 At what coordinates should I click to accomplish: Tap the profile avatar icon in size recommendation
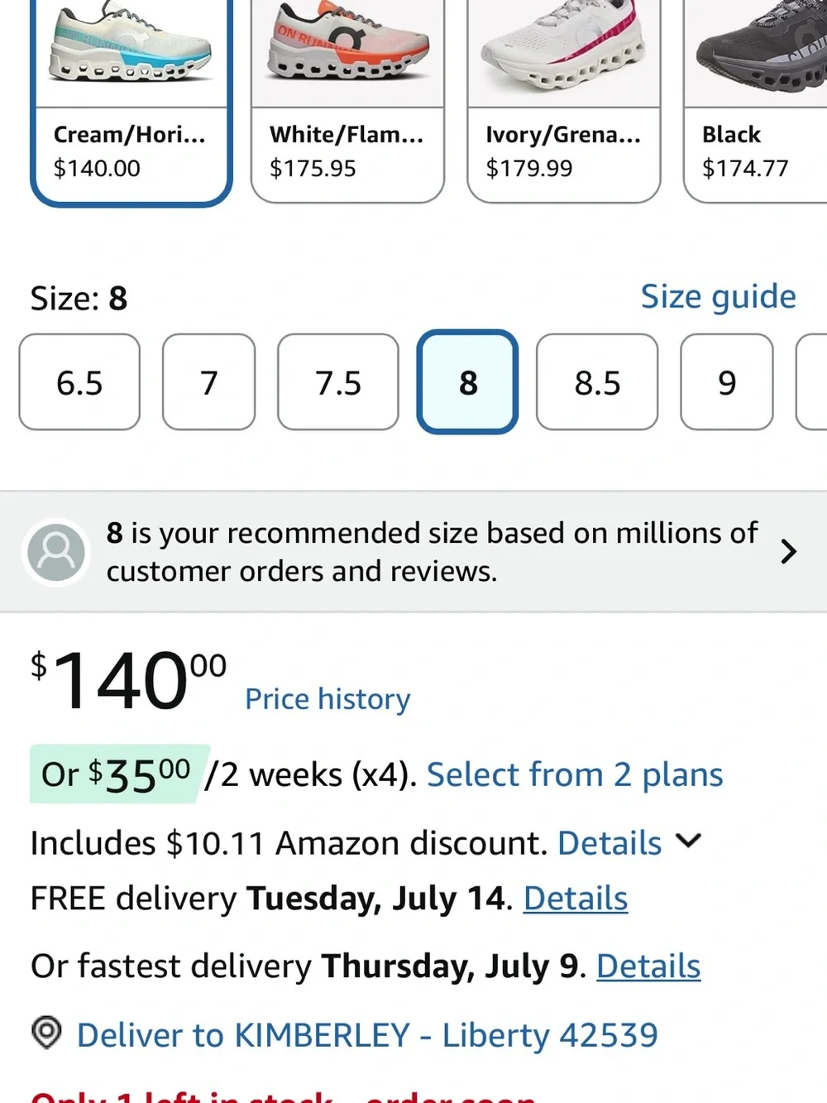[56, 552]
